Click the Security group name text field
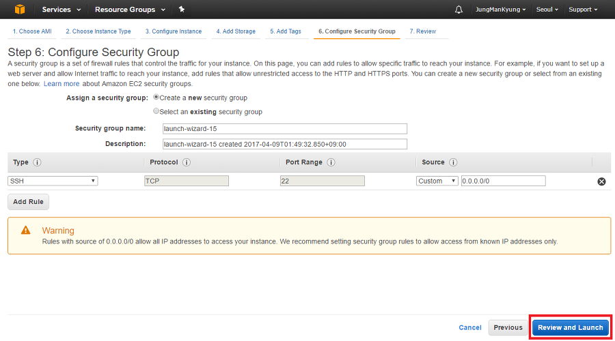 tap(285, 129)
